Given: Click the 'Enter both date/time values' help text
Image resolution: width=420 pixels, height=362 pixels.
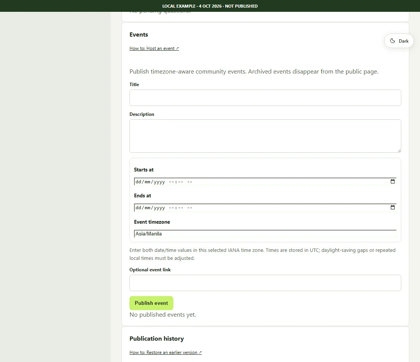Looking at the screenshot, I should 263,254.
